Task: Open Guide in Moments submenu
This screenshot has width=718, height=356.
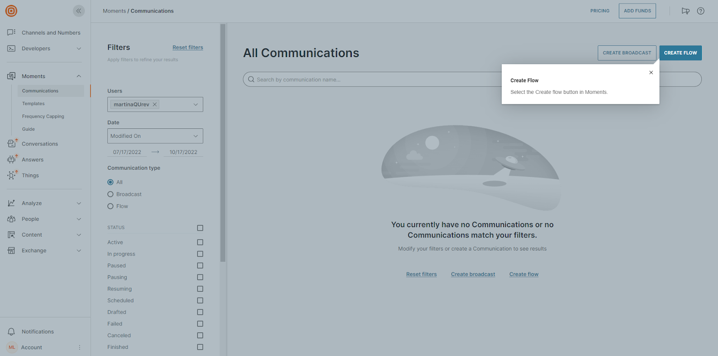Action: click(28, 129)
